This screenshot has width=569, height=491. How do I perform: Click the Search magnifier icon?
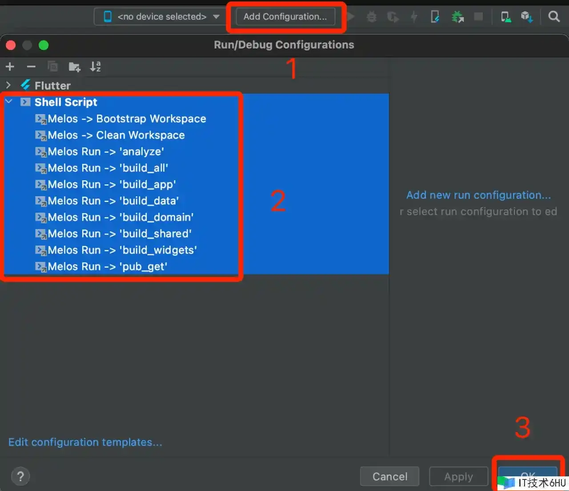tap(554, 17)
